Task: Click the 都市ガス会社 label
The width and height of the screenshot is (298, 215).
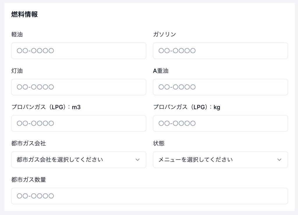Action: point(29,143)
